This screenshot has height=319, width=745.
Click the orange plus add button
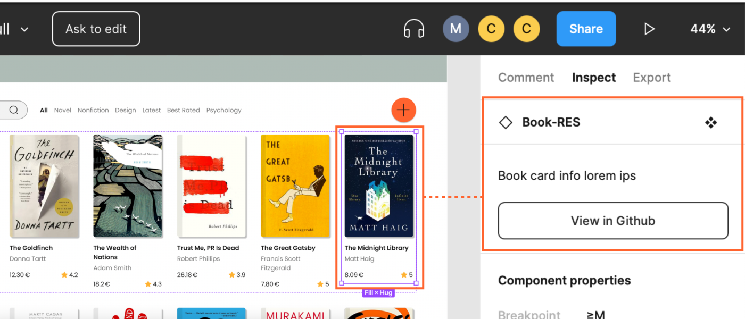(x=403, y=110)
